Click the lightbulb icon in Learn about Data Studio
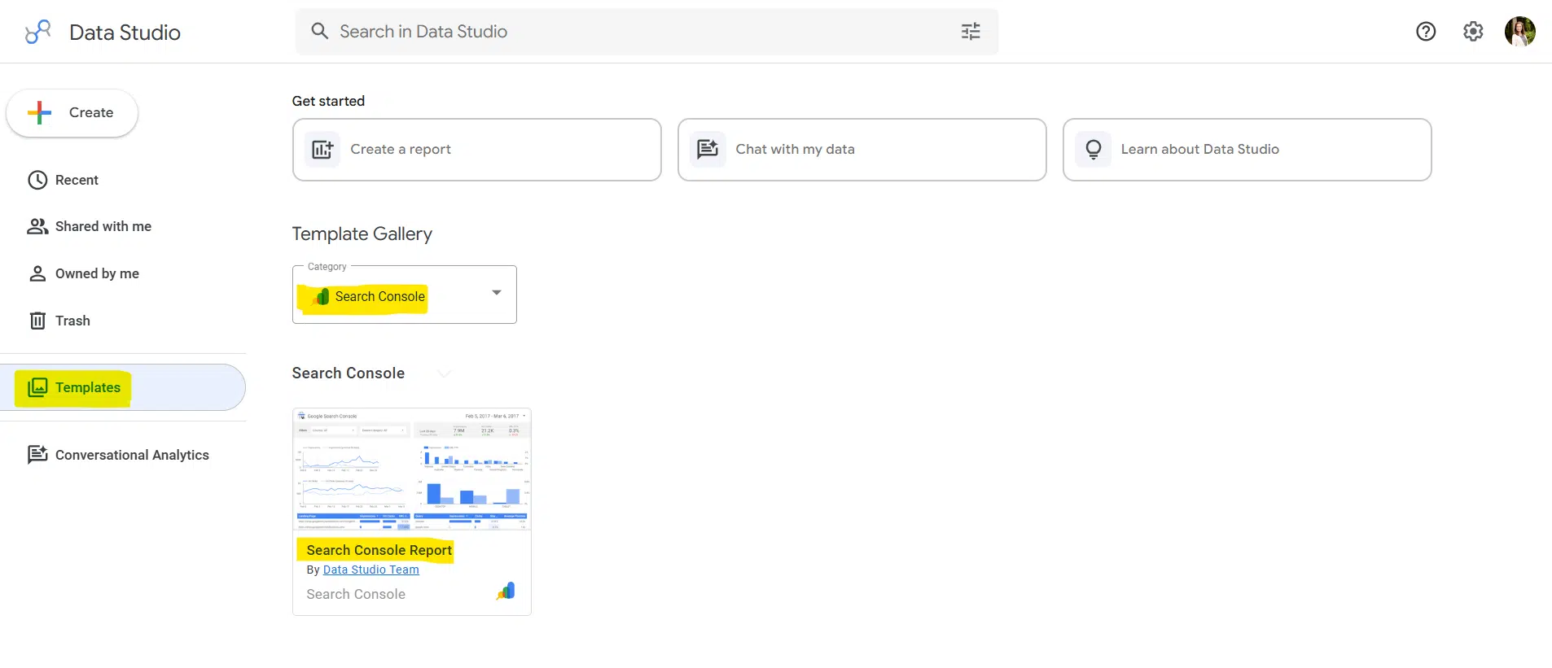The width and height of the screenshot is (1552, 668). click(x=1094, y=150)
